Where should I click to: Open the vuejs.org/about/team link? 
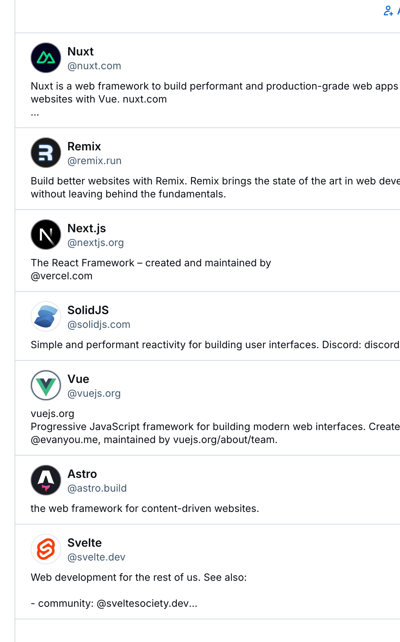pos(224,440)
